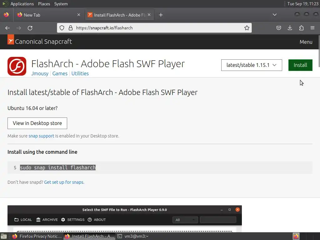This screenshot has width=320, height=240.
Task: Click ARCHIVE in the FlashArch screenshot
Action: (x=47, y=220)
